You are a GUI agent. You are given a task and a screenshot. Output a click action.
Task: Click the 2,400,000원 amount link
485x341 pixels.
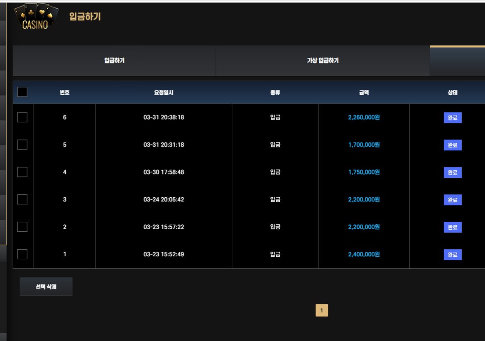pos(364,255)
